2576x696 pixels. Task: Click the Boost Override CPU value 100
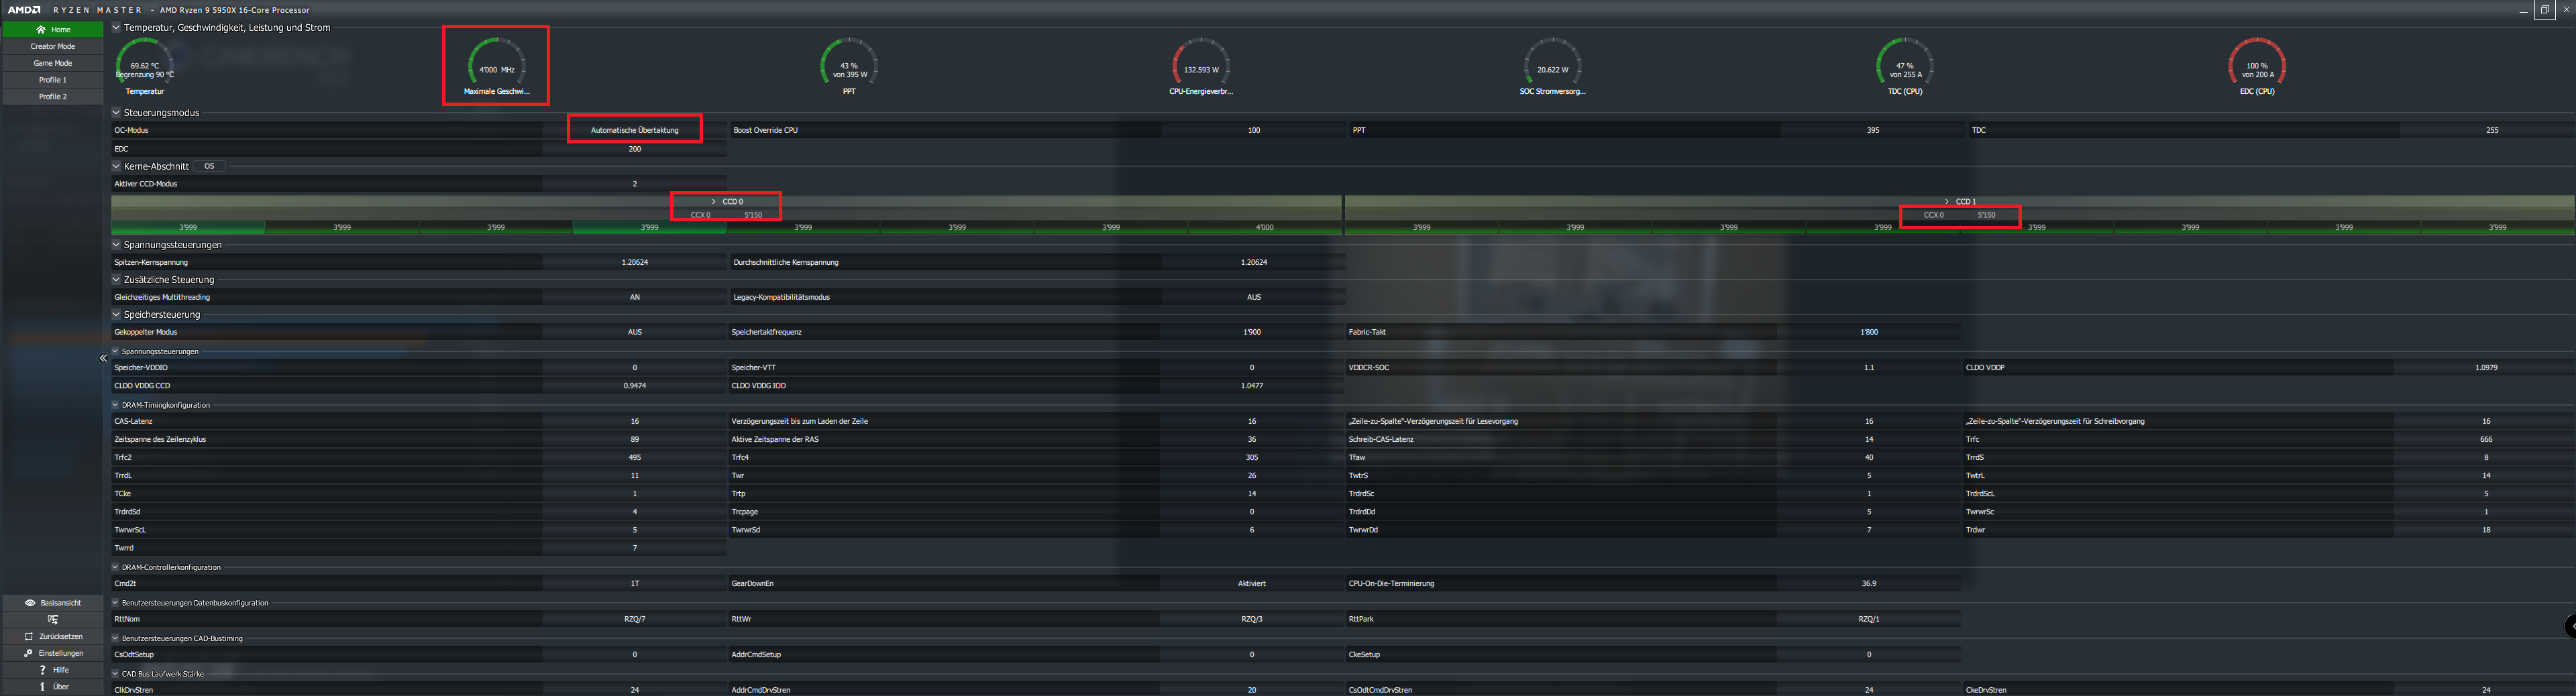tap(1254, 130)
